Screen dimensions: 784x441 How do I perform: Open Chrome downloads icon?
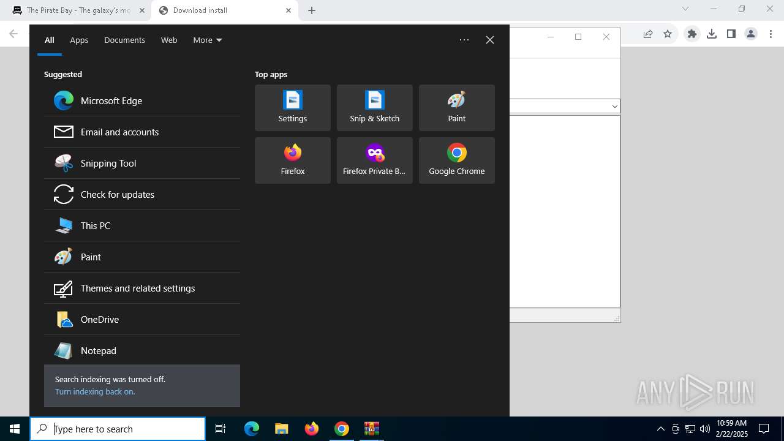(712, 34)
